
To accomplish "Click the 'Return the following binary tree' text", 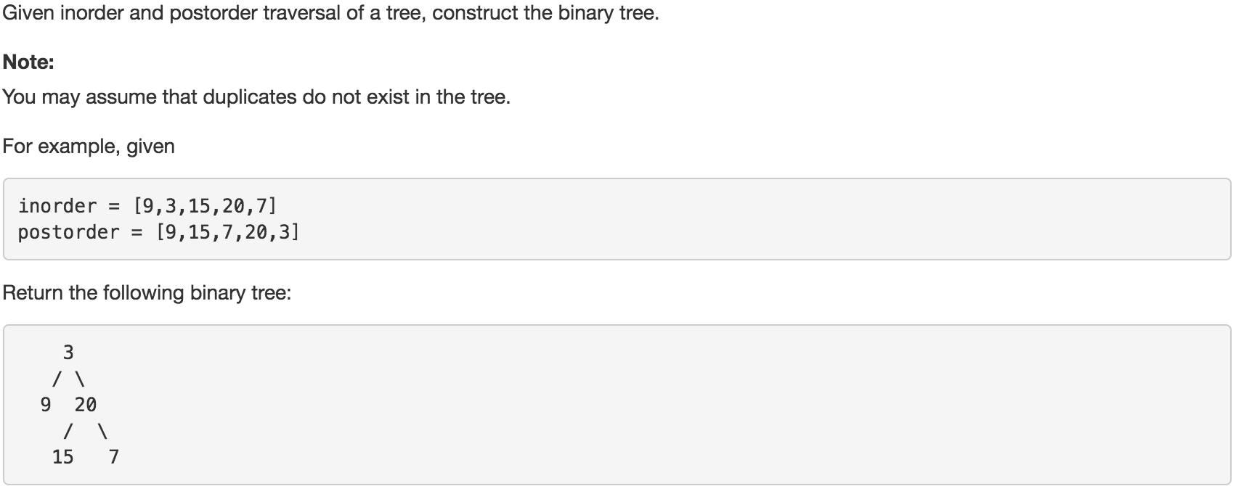I will coord(147,293).
